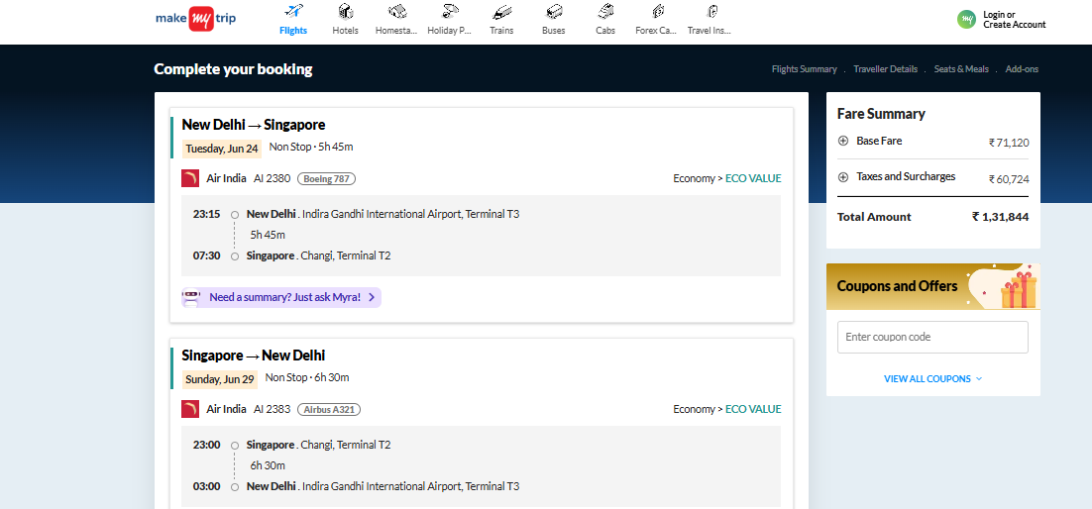Click the Boeing 787 aircraft badge
This screenshot has width=1092, height=509.
(x=326, y=179)
